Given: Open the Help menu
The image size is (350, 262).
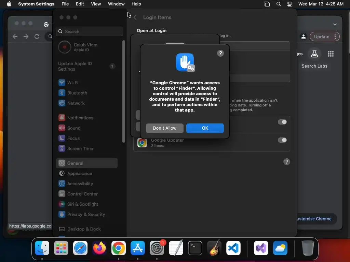Looking at the screenshot, I should pos(136,4).
